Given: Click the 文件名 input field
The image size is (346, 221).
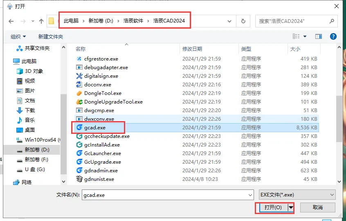Looking at the screenshot, I should click(164, 195).
